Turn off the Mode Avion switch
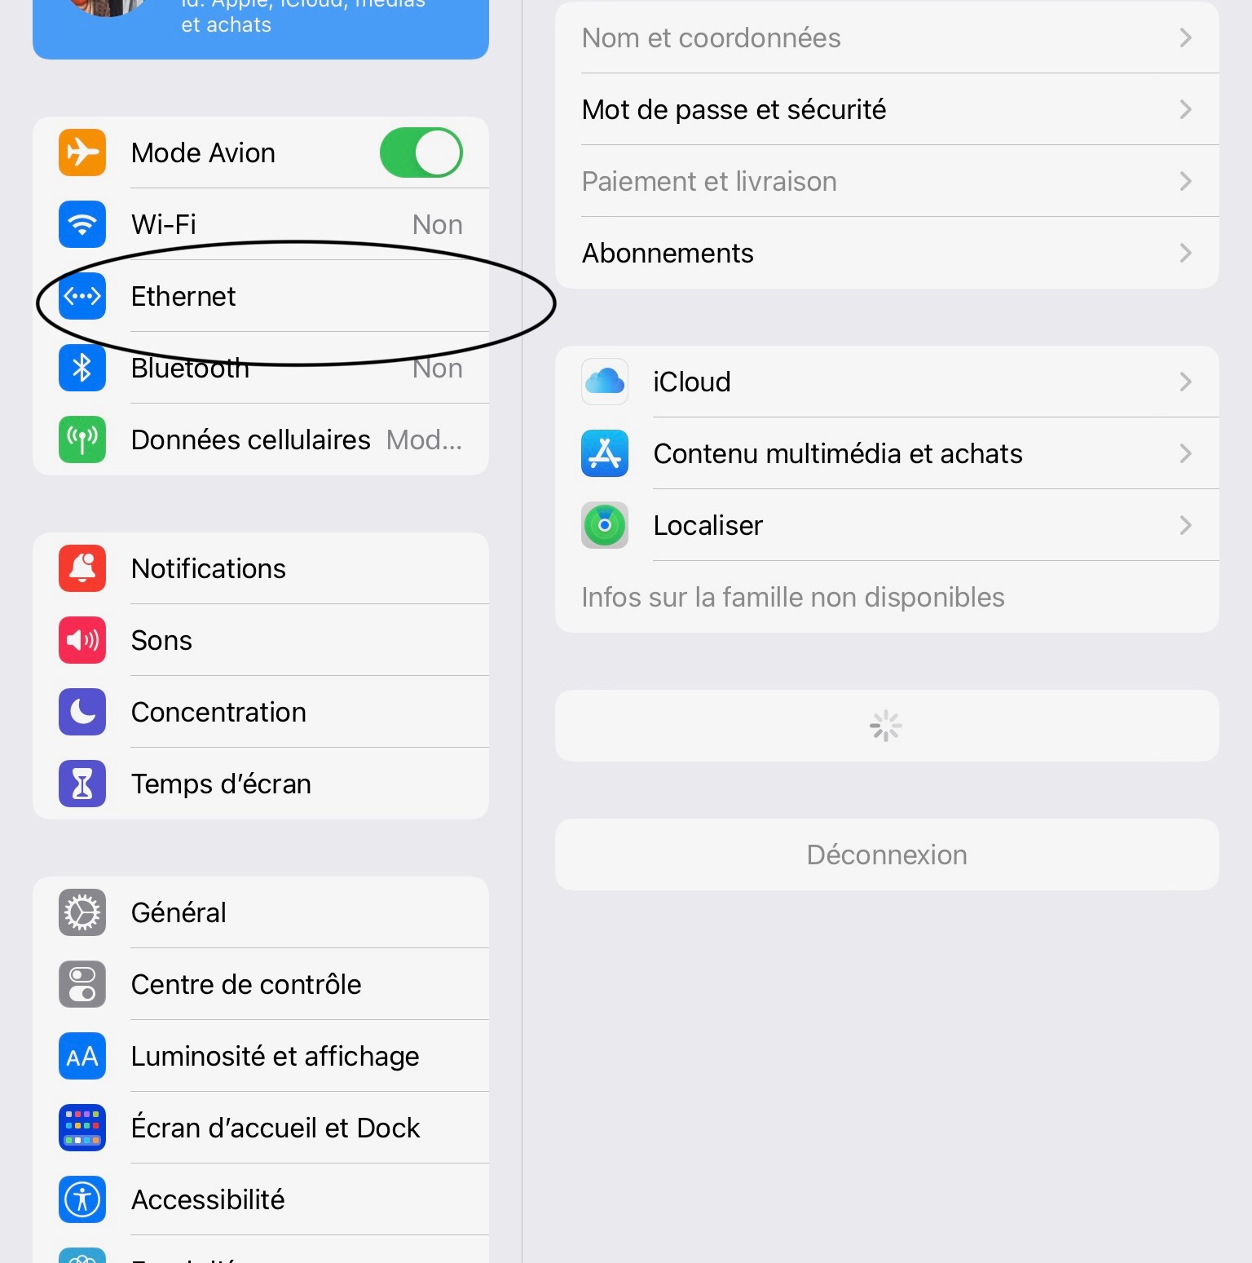The height and width of the screenshot is (1263, 1252). [x=421, y=152]
